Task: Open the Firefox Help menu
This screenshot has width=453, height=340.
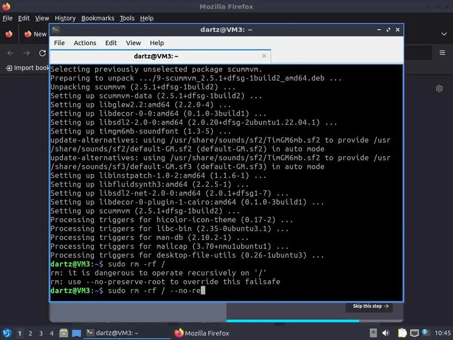Action: click(x=147, y=18)
